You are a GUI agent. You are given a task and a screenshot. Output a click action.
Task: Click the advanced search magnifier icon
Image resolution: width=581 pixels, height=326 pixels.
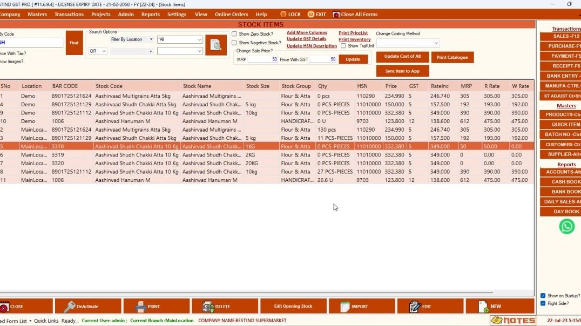coord(216,45)
